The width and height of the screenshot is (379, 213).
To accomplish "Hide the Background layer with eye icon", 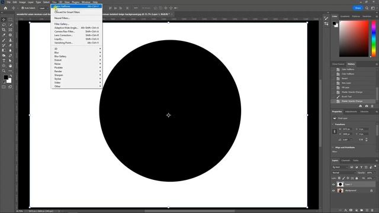I will click(333, 191).
